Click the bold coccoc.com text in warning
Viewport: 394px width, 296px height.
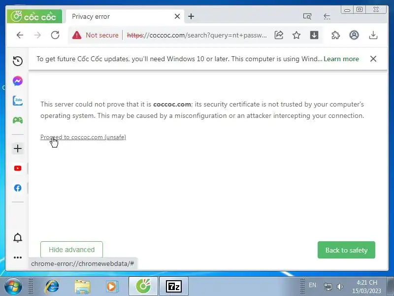coord(172,104)
